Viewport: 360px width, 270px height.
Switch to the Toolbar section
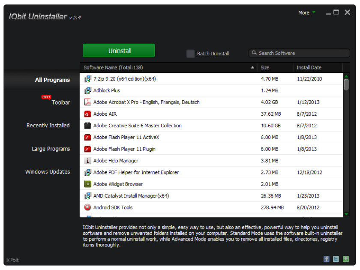pyautogui.click(x=60, y=102)
